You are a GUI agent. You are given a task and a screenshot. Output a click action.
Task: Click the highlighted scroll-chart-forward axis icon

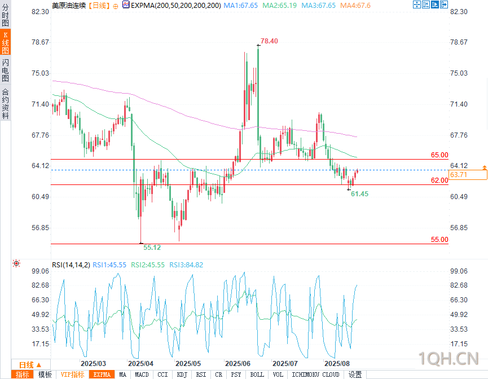[x=435, y=5]
